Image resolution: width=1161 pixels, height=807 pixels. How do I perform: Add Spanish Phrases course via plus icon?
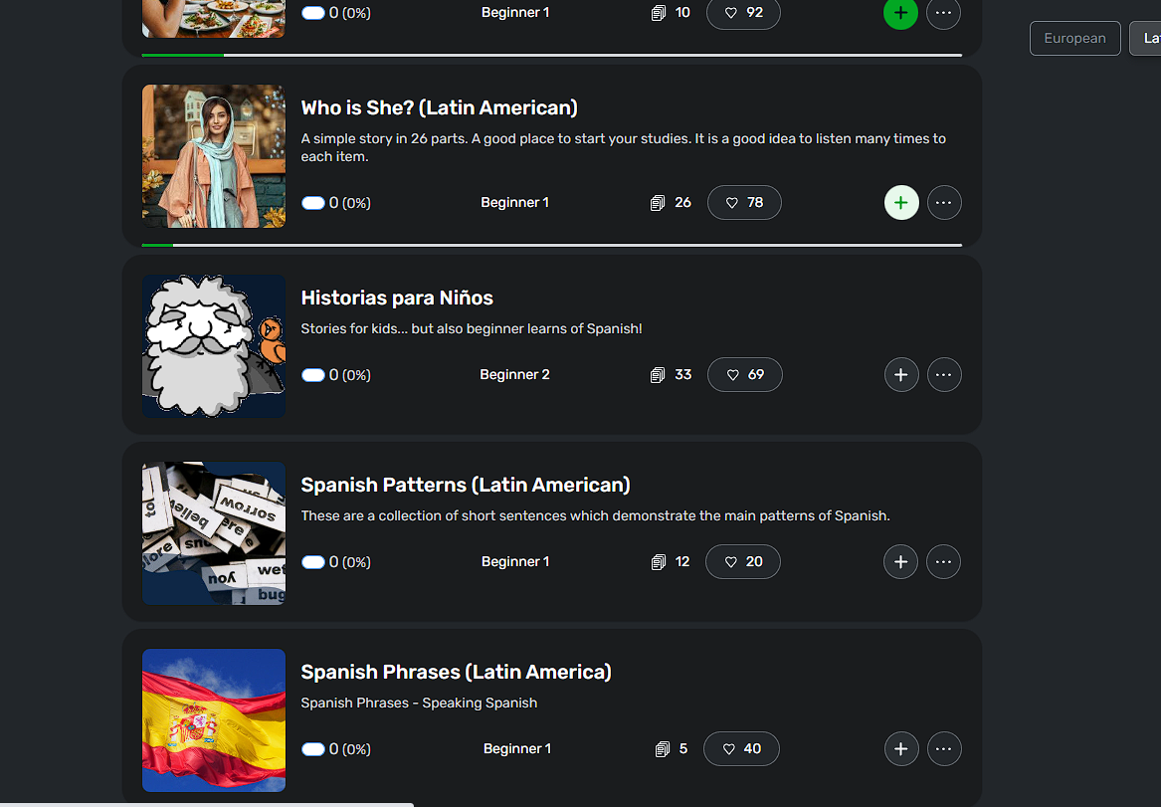click(901, 749)
